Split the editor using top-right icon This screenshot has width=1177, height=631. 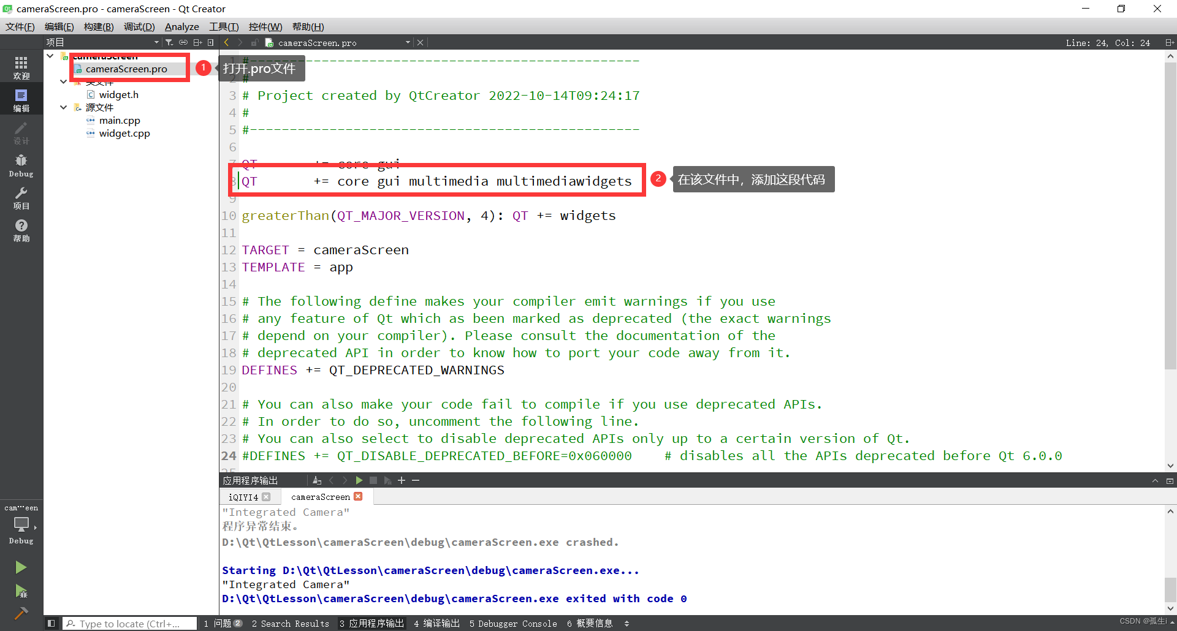(x=1170, y=42)
